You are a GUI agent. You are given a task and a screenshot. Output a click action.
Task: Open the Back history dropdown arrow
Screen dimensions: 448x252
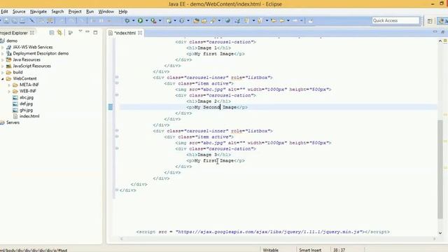tap(288, 20)
